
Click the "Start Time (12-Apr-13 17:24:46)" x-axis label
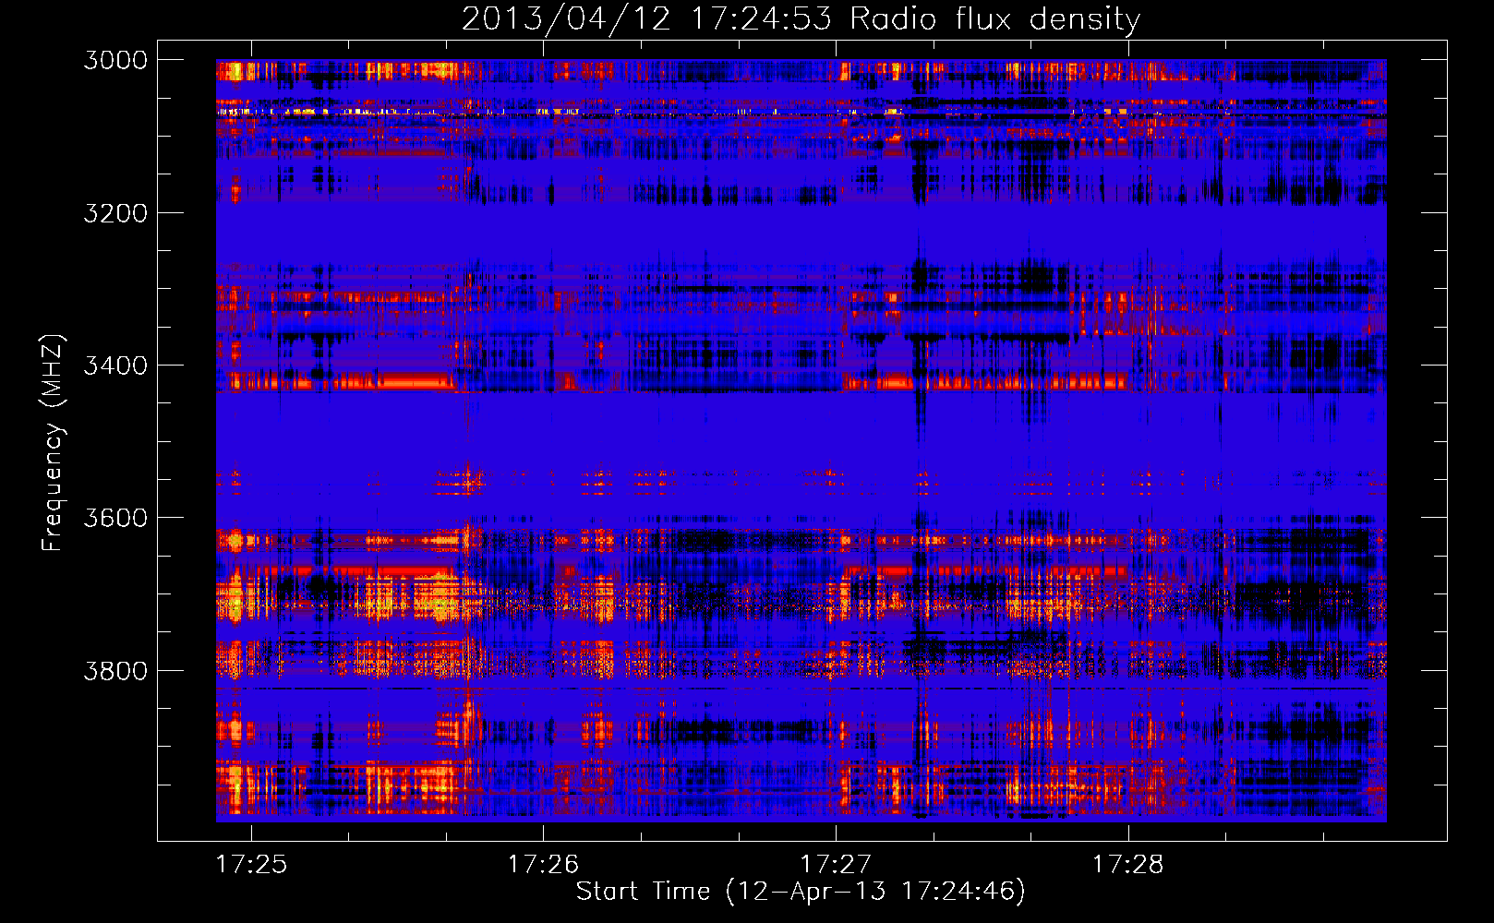(x=801, y=891)
